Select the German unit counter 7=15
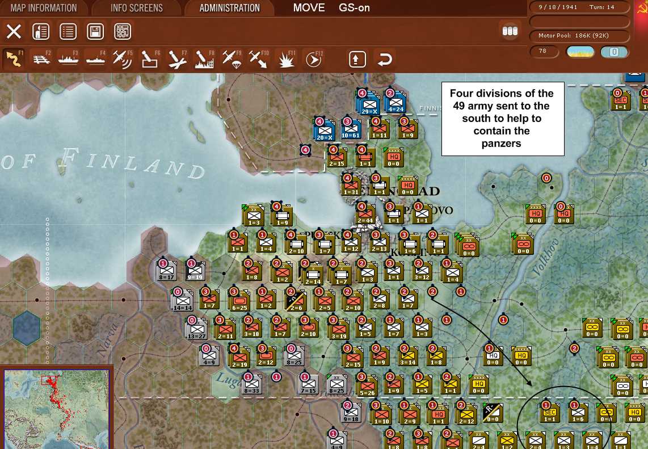 click(308, 384)
